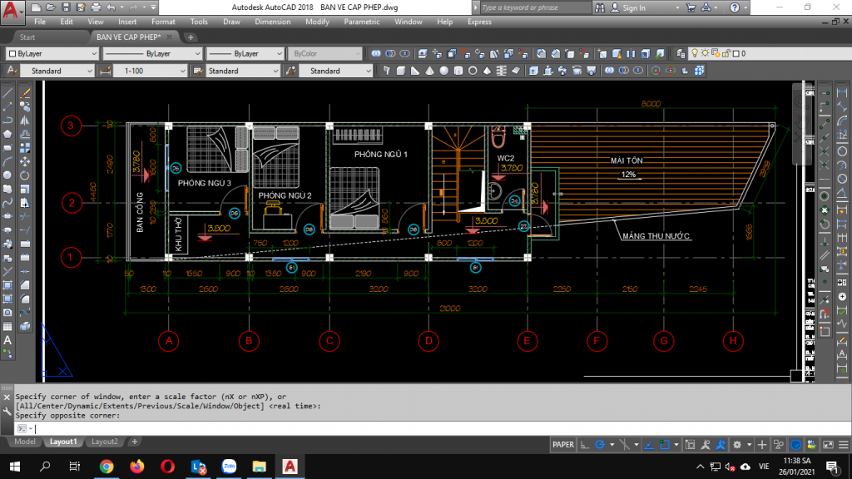Select the Arc draw tool
This screenshot has width=852, height=479.
(7, 162)
